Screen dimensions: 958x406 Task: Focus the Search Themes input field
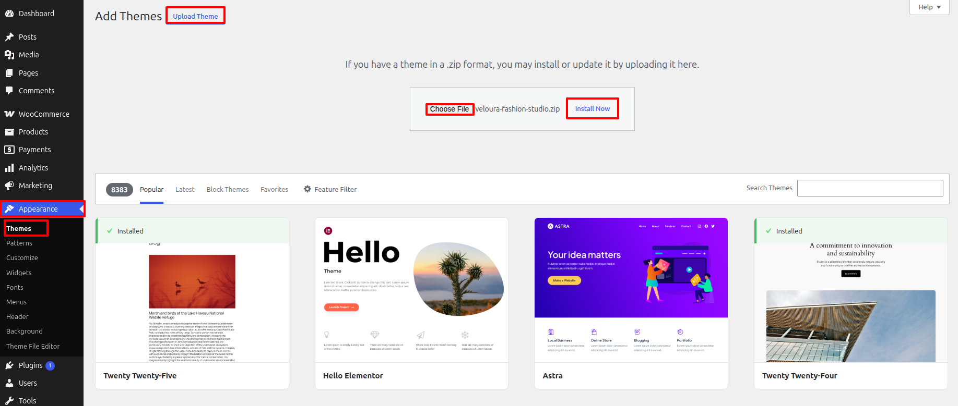(x=870, y=188)
